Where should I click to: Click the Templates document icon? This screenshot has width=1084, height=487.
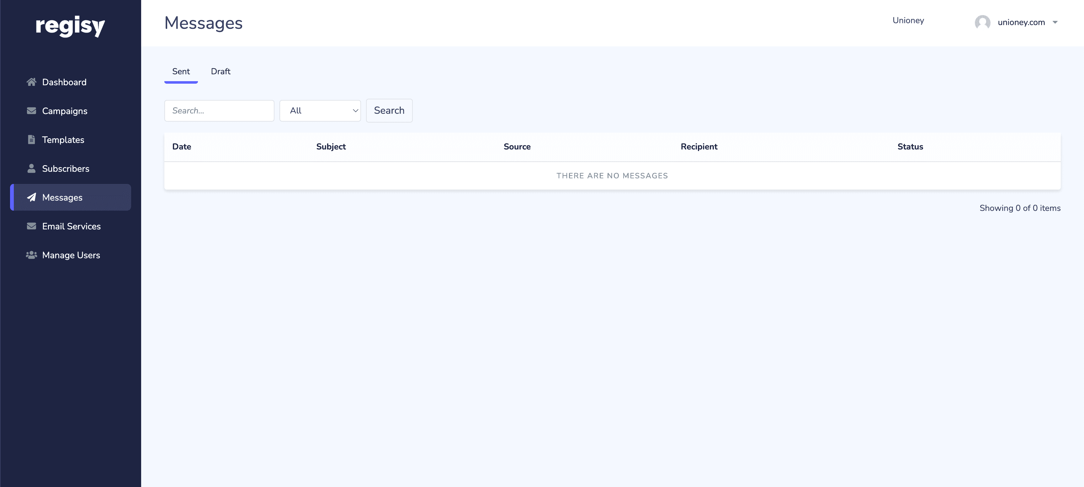pos(31,140)
